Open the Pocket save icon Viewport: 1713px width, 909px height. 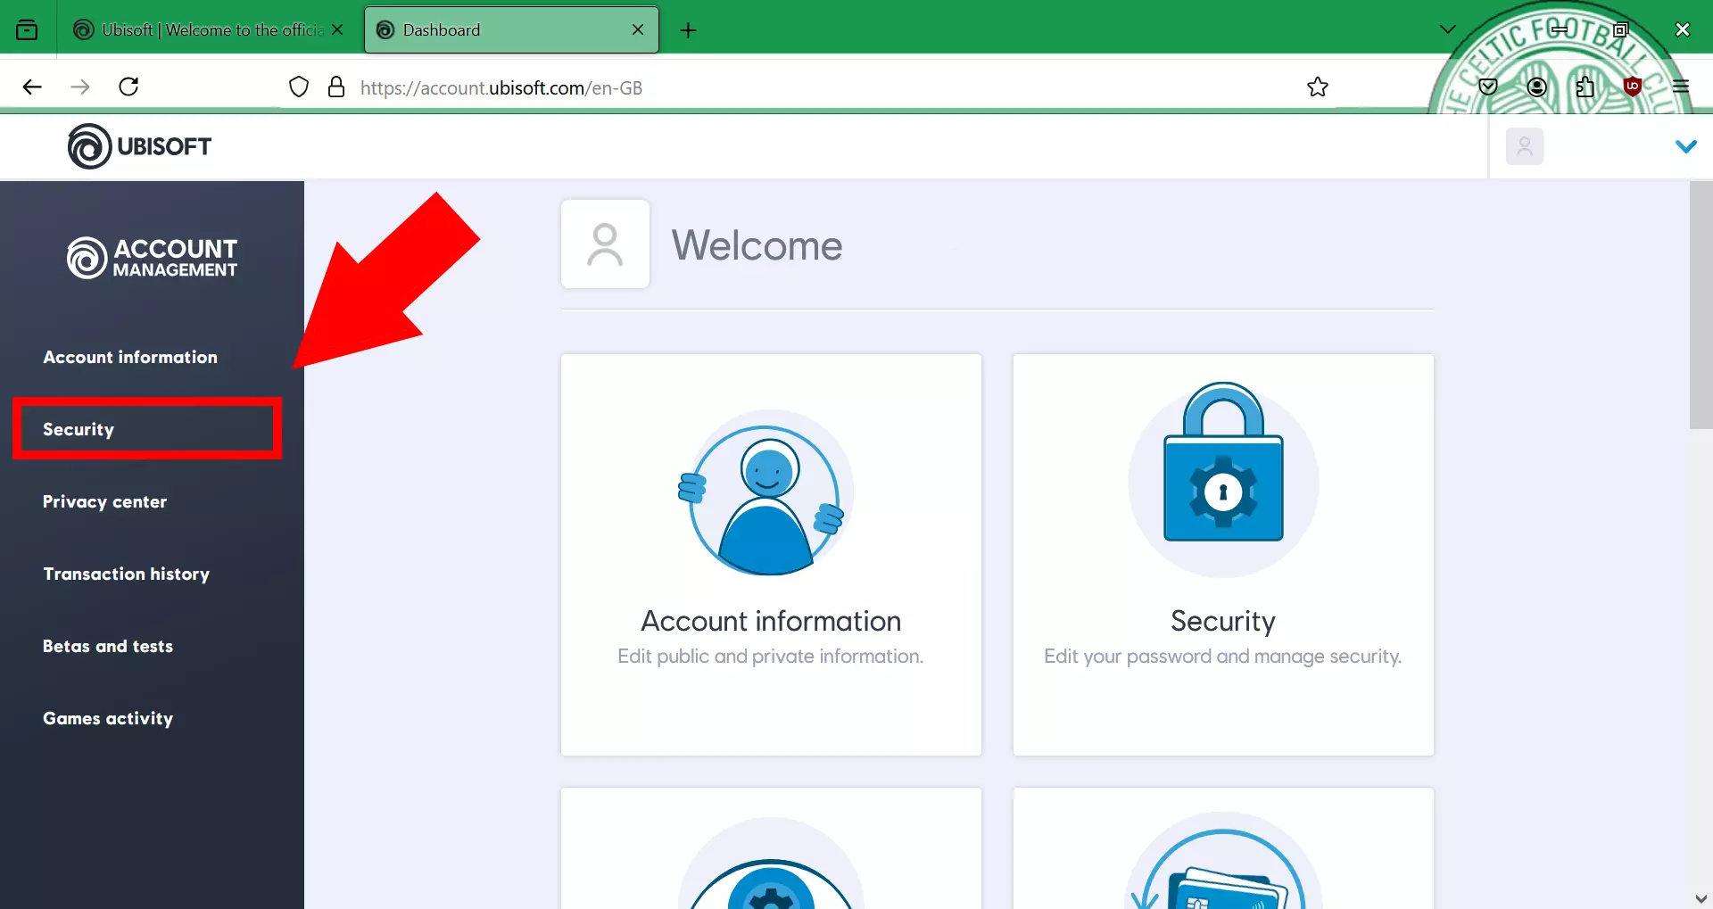[x=1488, y=87]
